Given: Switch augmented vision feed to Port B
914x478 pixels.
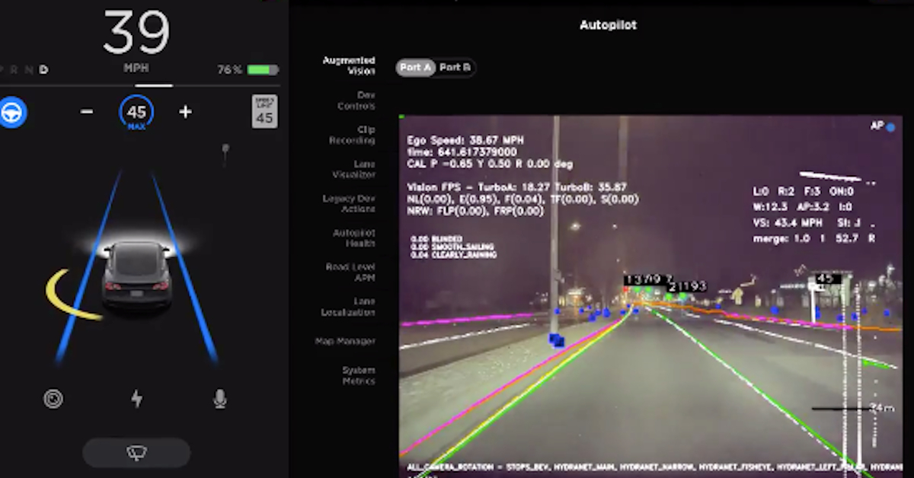Looking at the screenshot, I should pos(457,67).
